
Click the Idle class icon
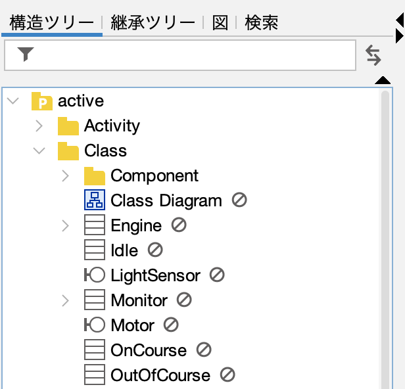click(95, 250)
